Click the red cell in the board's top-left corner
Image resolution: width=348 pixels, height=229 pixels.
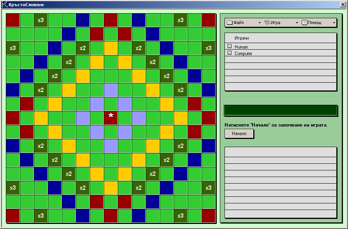click(13, 20)
